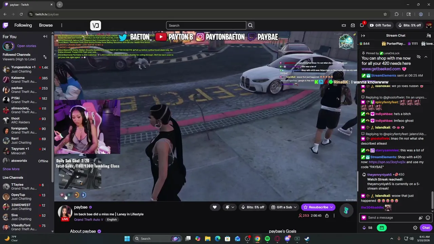
Task: Send message with the Chat button
Action: (426, 228)
